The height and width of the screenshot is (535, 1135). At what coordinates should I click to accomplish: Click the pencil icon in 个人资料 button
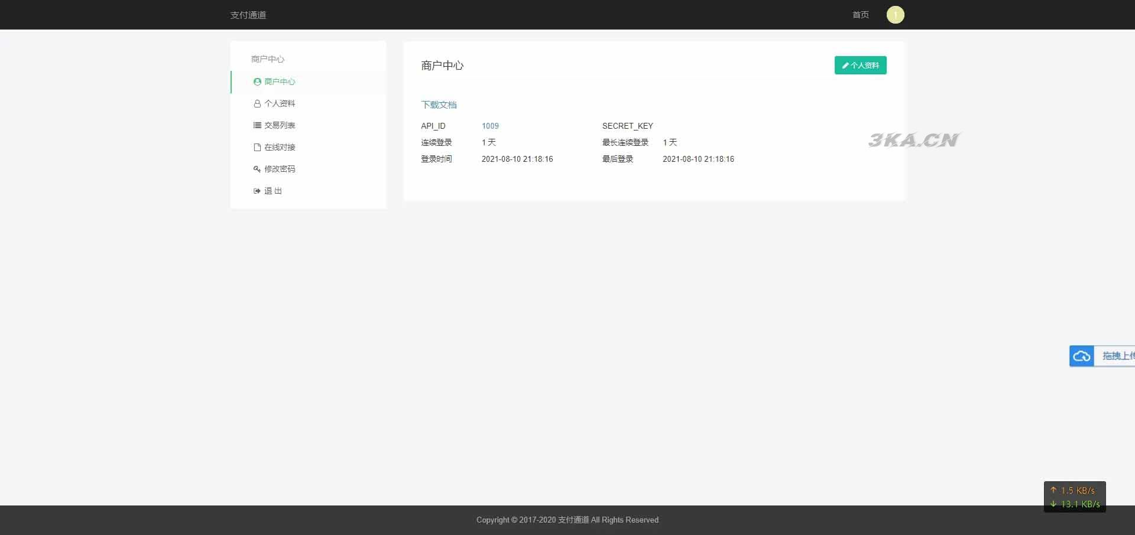[x=845, y=66]
